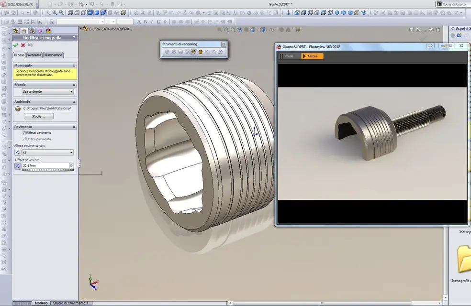Open the Sfondo 'Usa ambiente' dropdown
This screenshot has width=471, height=306.
click(x=48, y=91)
